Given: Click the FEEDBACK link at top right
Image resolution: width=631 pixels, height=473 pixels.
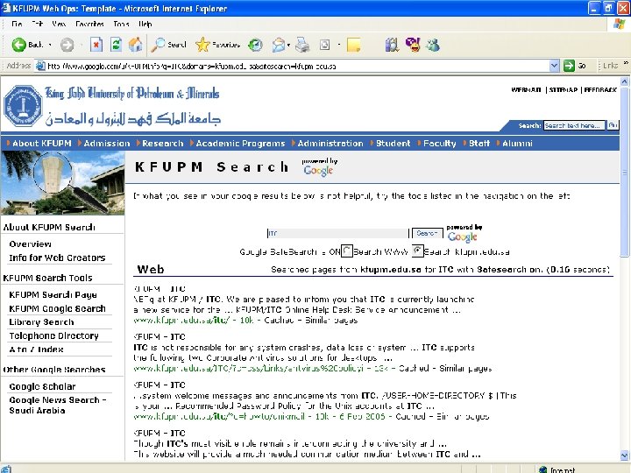Looking at the screenshot, I should 600,89.
